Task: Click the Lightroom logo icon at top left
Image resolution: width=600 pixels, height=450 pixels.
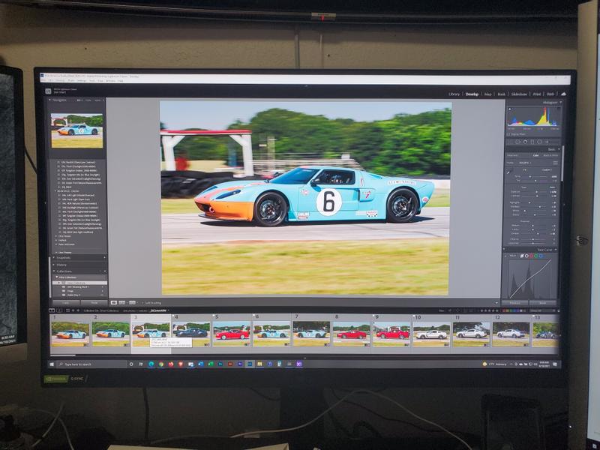Action: tap(48, 91)
